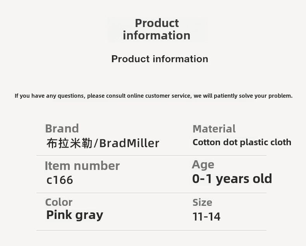
Task: Click the Chinese brand text 布拉米勒
Action: [69, 143]
